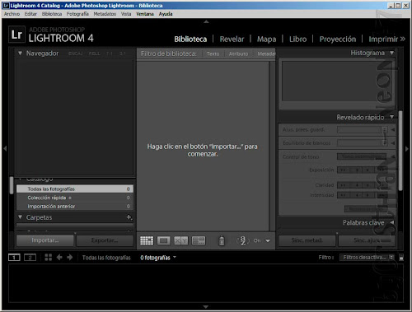Collapse the Revelado rápido panel
The image size is (412, 312).
click(392, 117)
